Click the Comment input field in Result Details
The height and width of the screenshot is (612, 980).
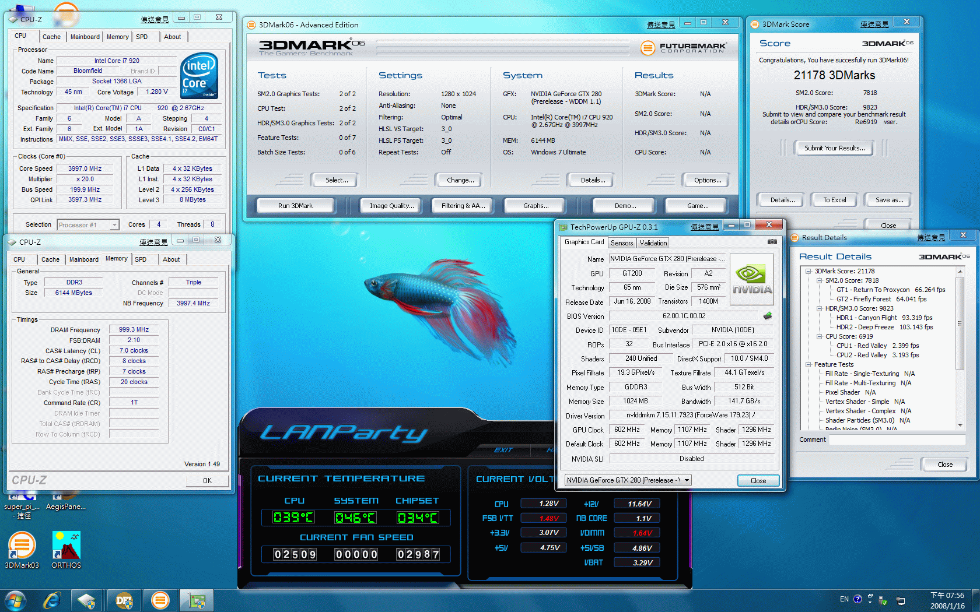pos(897,440)
